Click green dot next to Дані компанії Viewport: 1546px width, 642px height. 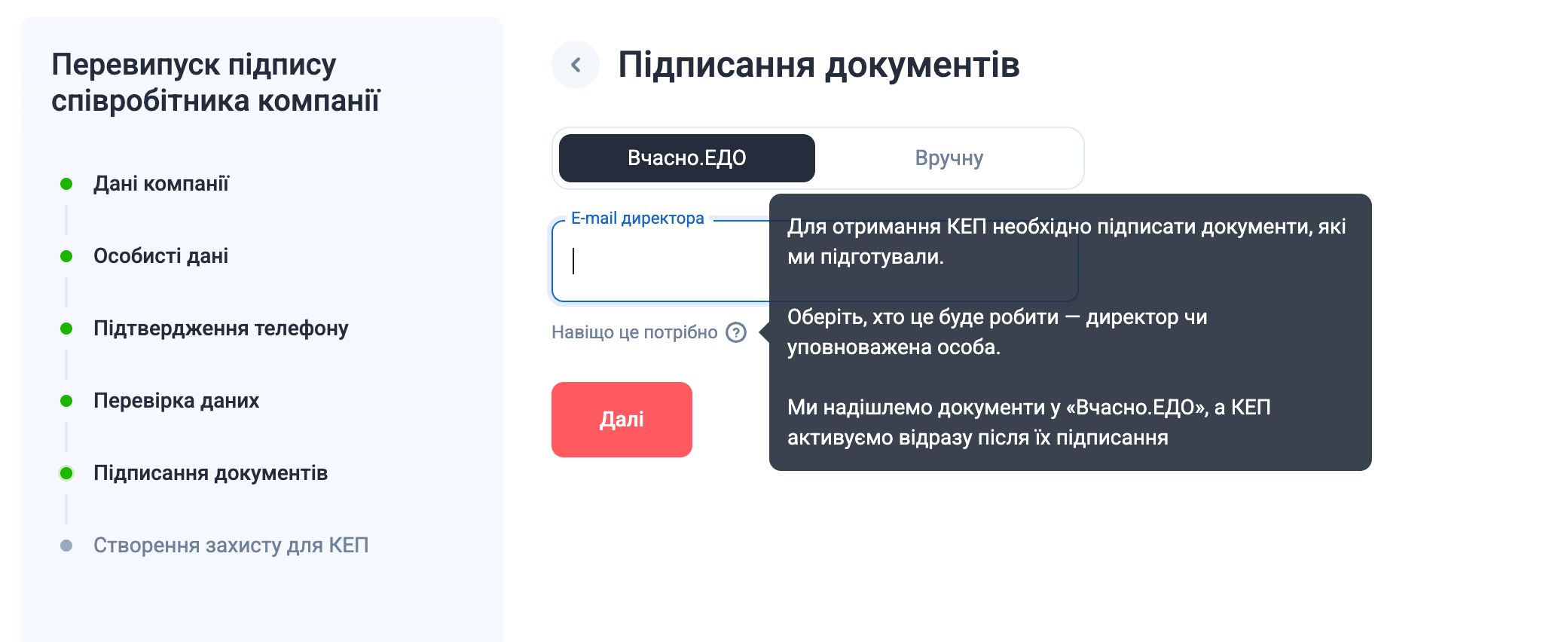[x=66, y=184]
